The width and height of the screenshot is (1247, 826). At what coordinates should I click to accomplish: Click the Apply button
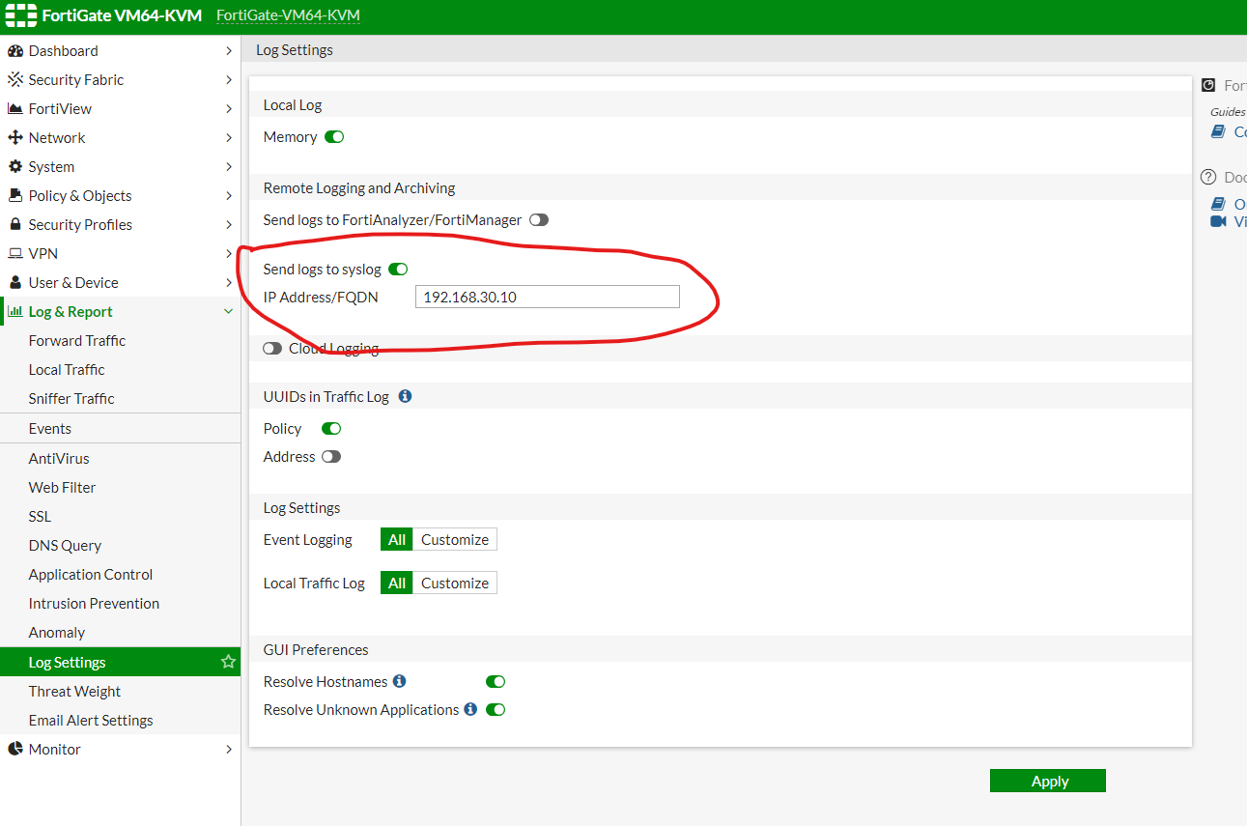(1048, 781)
